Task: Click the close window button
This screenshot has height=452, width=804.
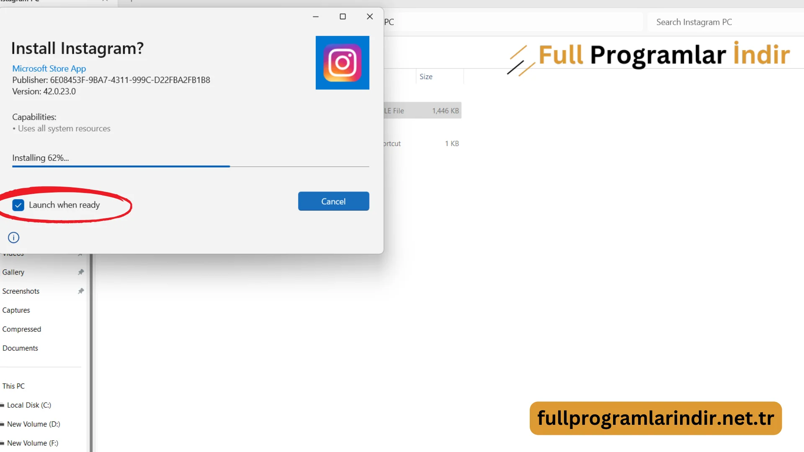Action: [x=370, y=17]
